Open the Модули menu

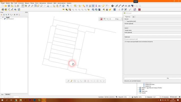coord(27,3)
